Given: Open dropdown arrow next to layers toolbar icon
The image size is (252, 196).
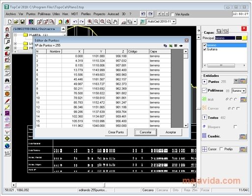Looking at the screenshot, I should [x=135, y=22].
